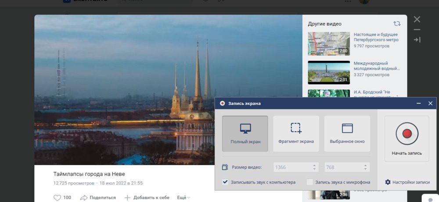Click the title Настоящее и будущее Петербургского метро
Image resolution: width=439 pixels, height=202 pixels.
click(376, 37)
